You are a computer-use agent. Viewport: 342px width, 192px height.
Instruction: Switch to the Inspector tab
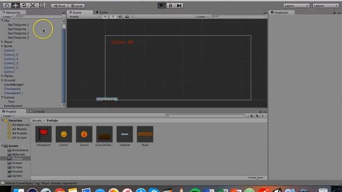point(281,13)
